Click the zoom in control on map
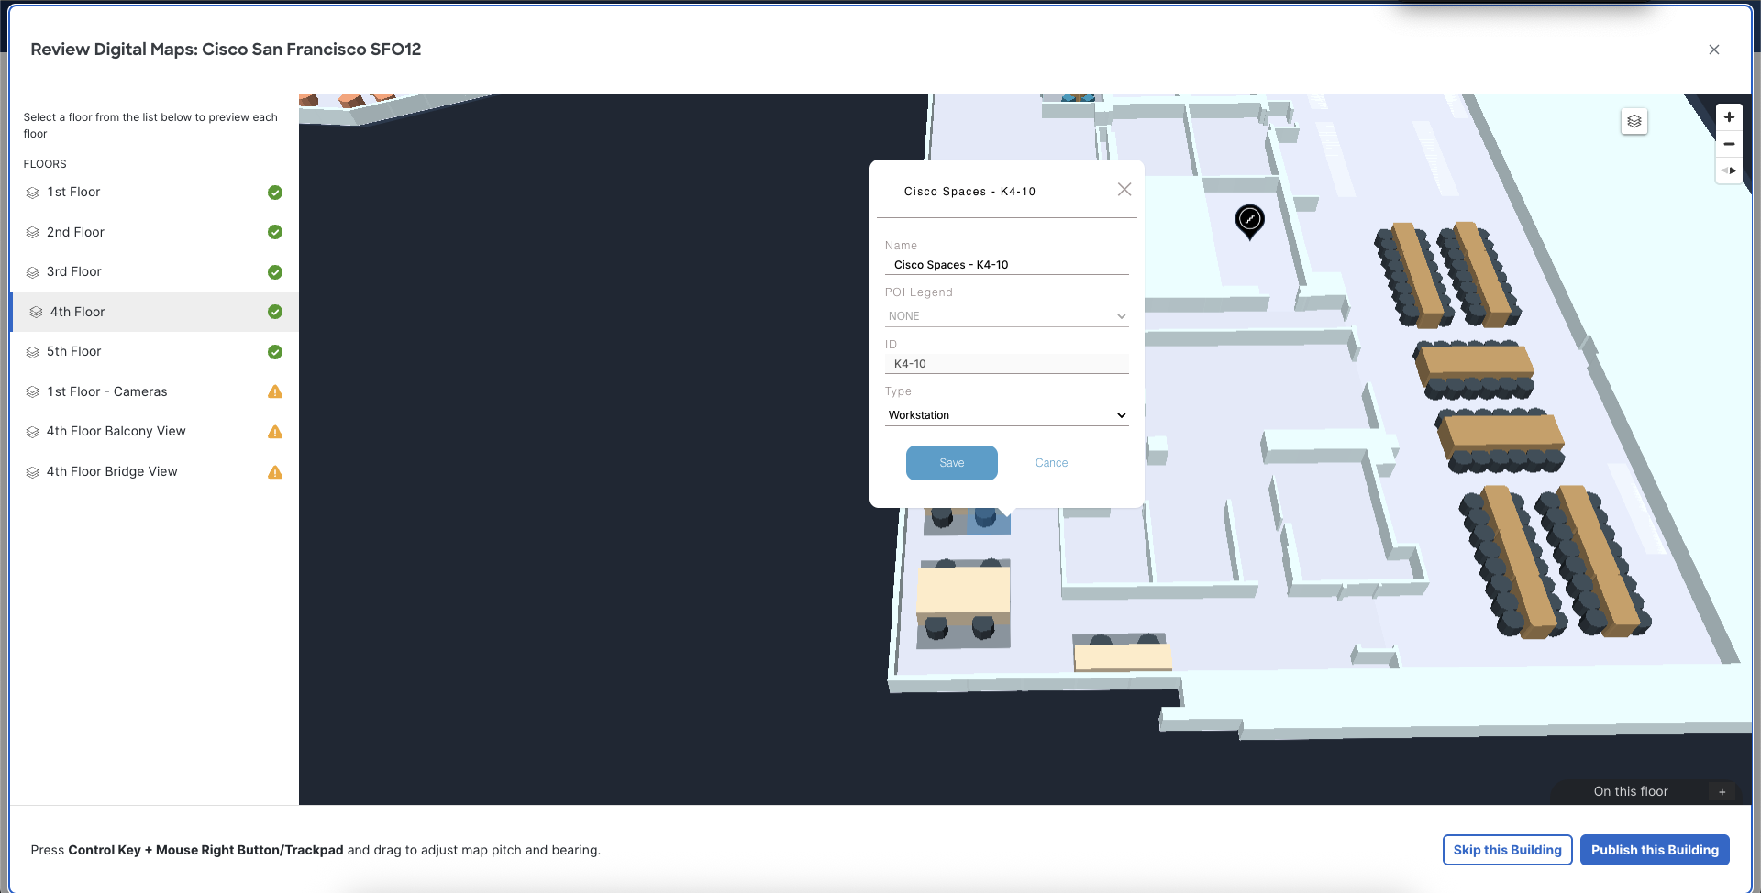The width and height of the screenshot is (1761, 893). coord(1730,116)
